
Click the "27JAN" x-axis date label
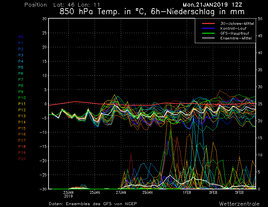121,193
